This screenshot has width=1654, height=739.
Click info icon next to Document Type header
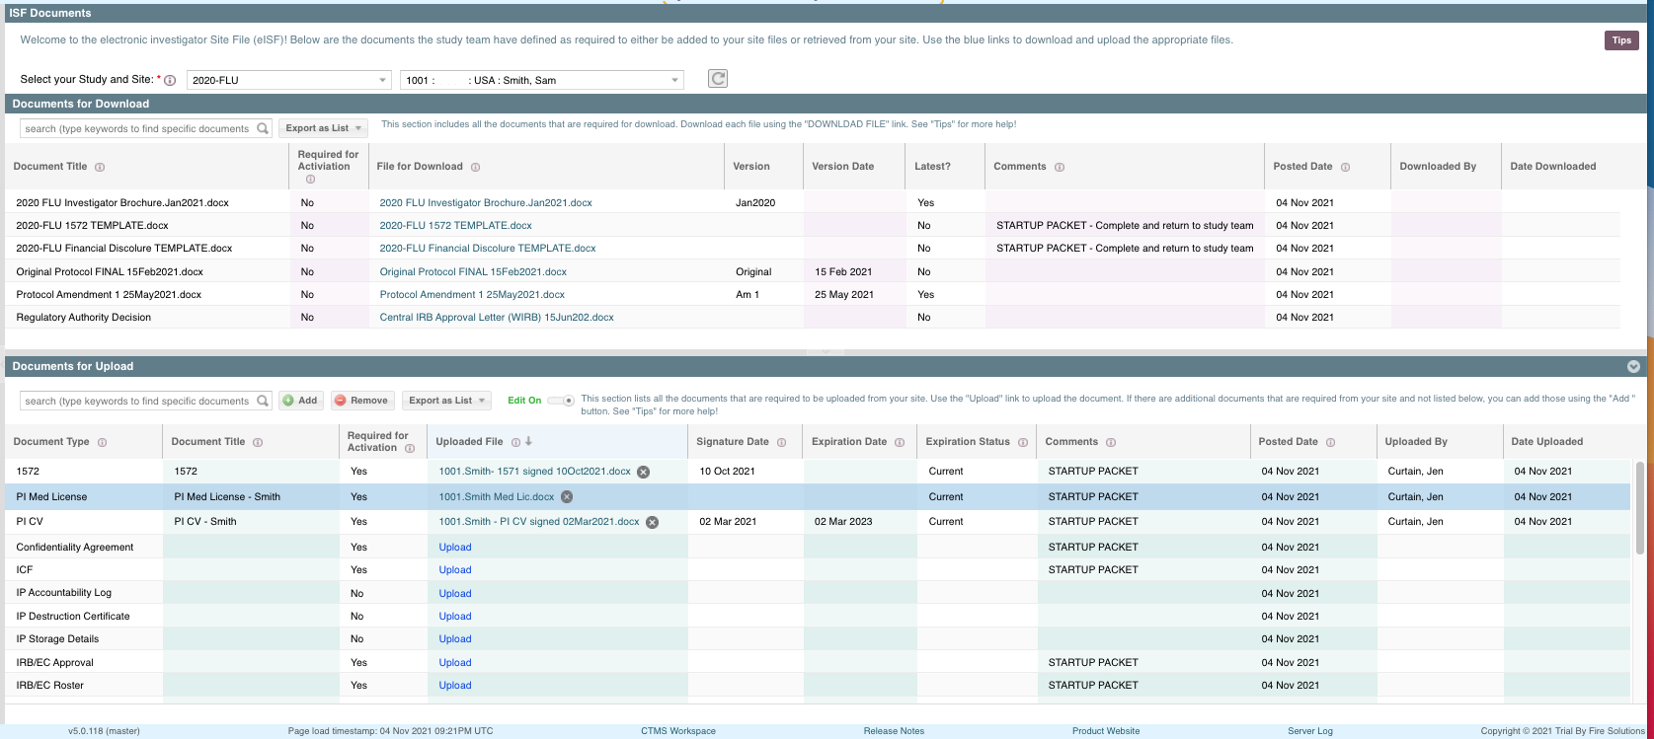pyautogui.click(x=102, y=443)
